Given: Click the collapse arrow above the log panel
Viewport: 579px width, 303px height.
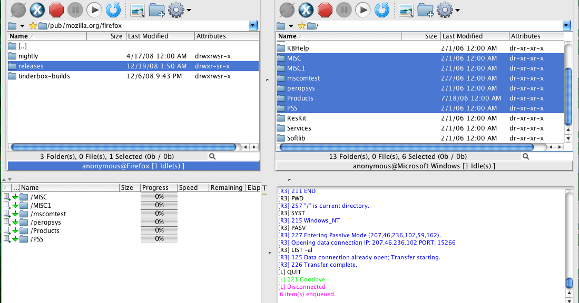Looking at the screenshot, I should (289, 180).
